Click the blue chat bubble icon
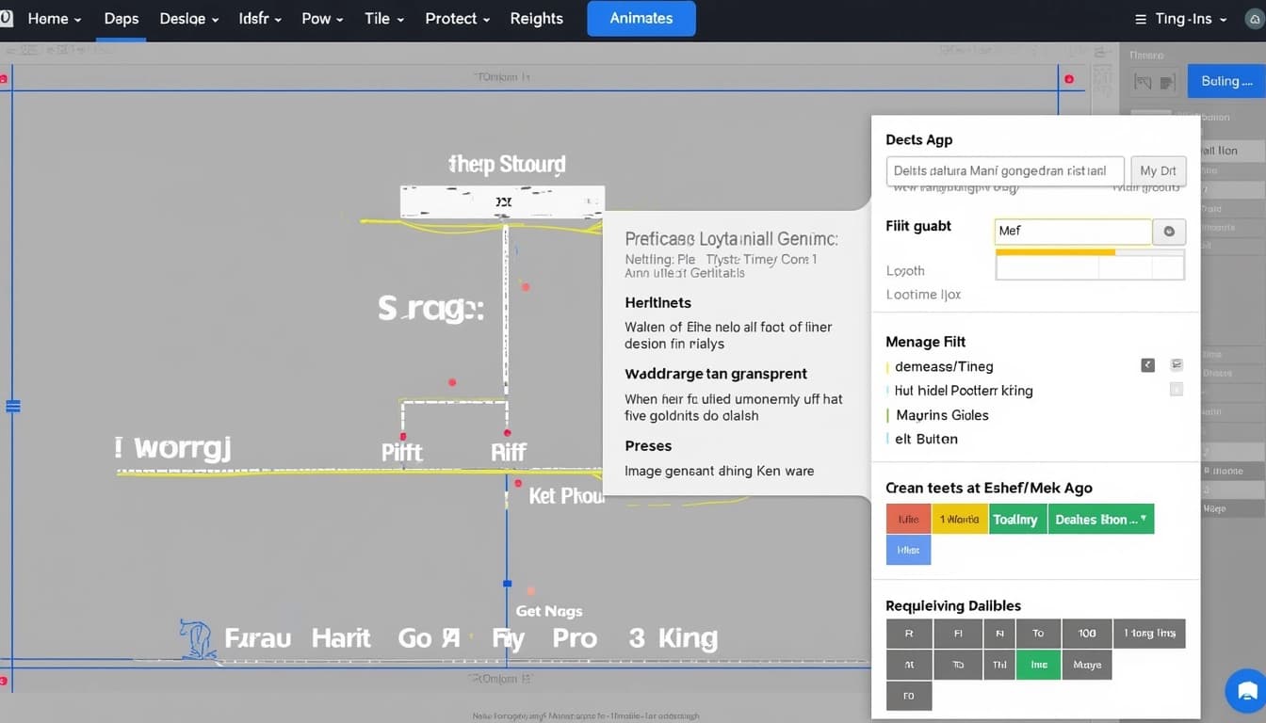Viewport: 1266px width, 723px height. (x=1246, y=690)
